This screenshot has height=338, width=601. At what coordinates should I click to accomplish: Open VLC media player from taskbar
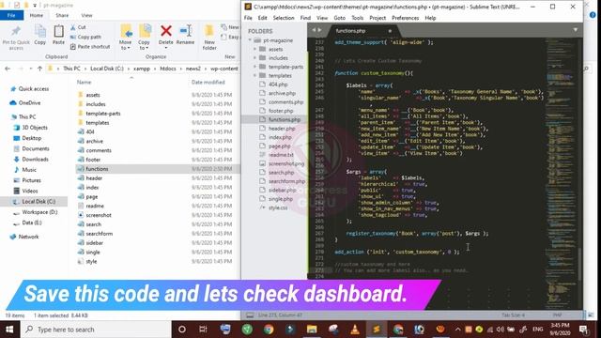[x=355, y=330]
